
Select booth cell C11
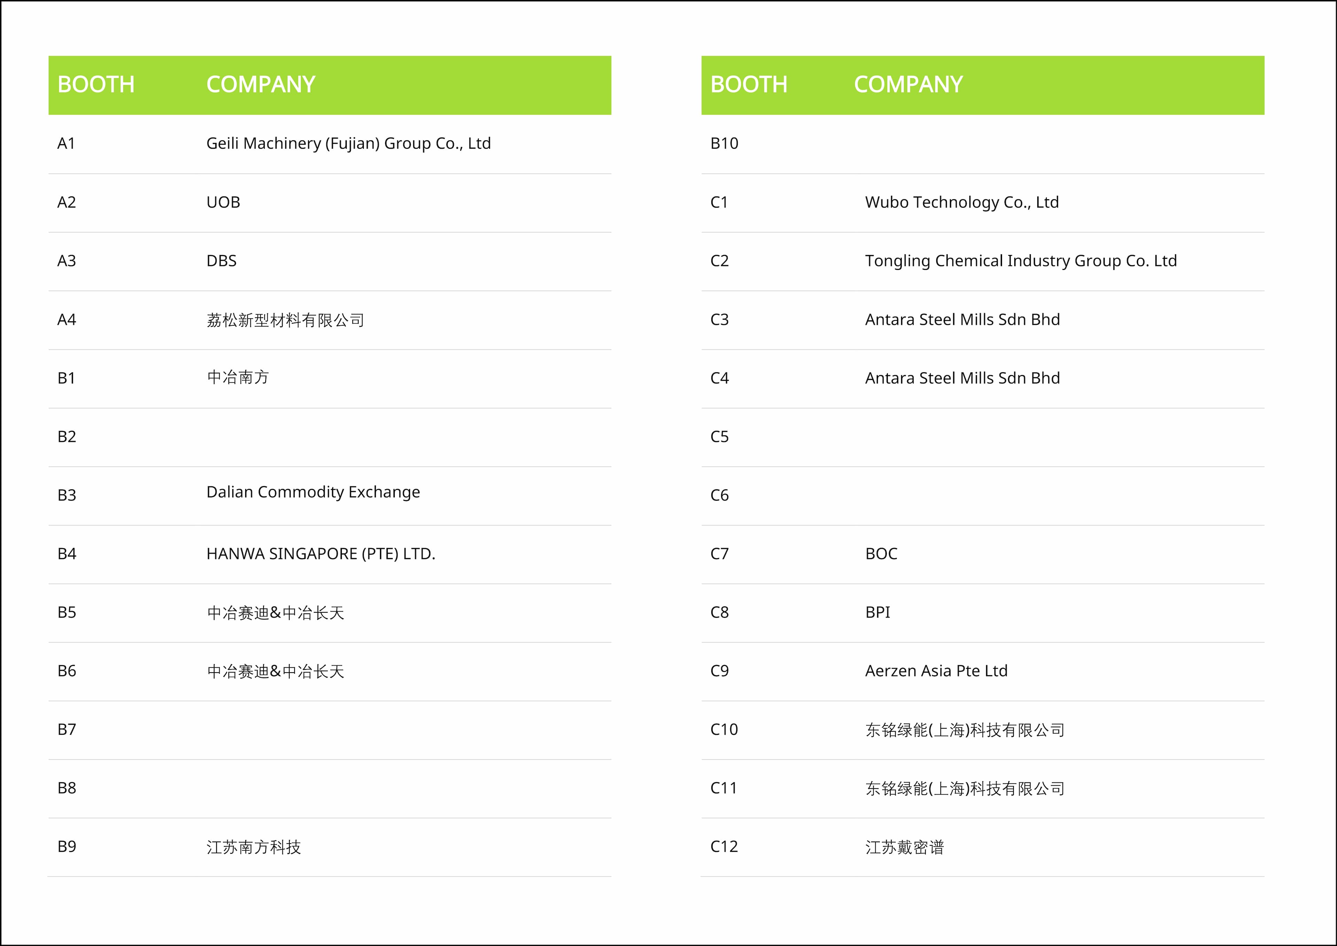pos(724,788)
